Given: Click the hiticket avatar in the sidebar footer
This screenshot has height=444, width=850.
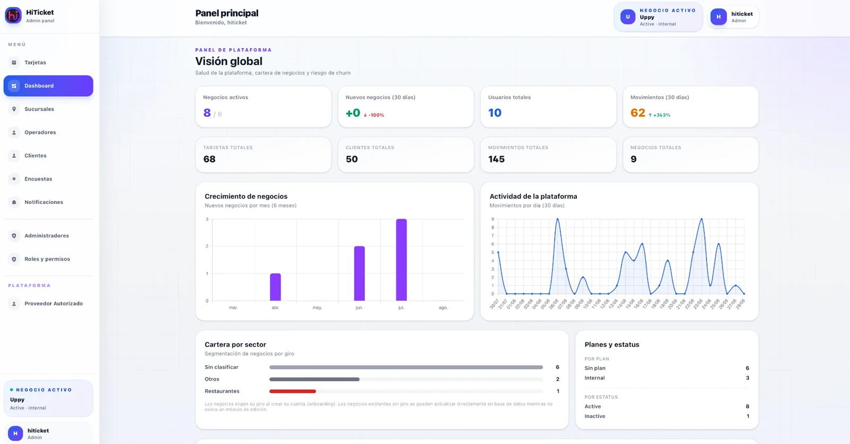Looking at the screenshot, I should tap(15, 433).
